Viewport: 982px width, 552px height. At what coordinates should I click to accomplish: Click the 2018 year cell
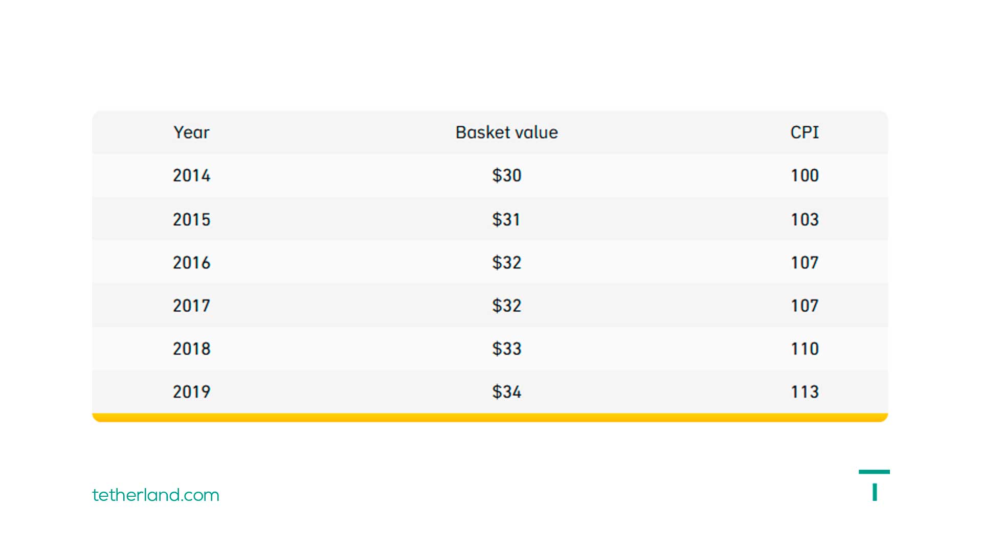point(191,349)
